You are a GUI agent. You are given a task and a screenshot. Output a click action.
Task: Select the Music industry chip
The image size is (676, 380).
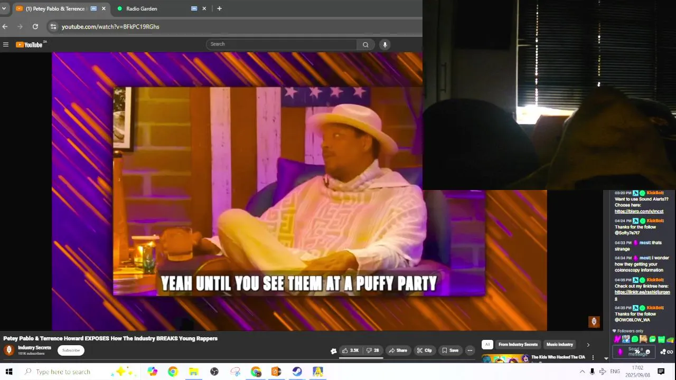click(x=559, y=345)
